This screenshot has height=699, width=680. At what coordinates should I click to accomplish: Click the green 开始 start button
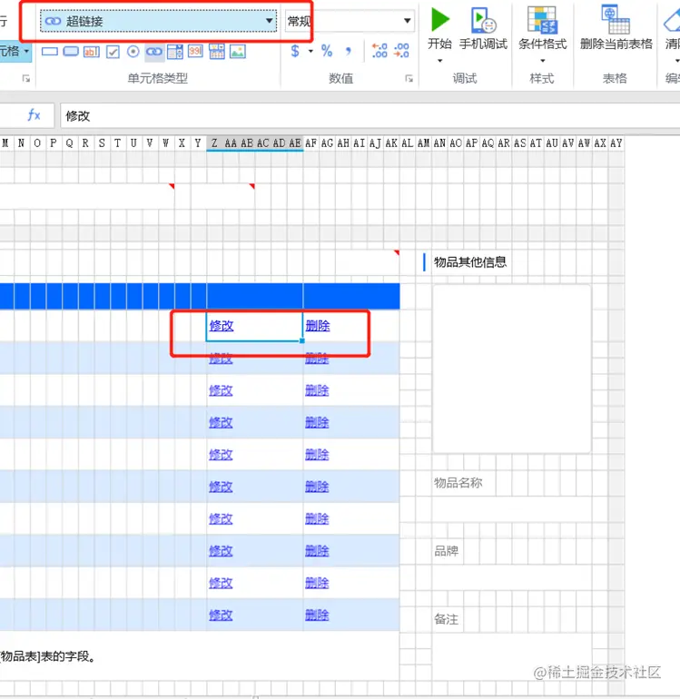click(439, 27)
